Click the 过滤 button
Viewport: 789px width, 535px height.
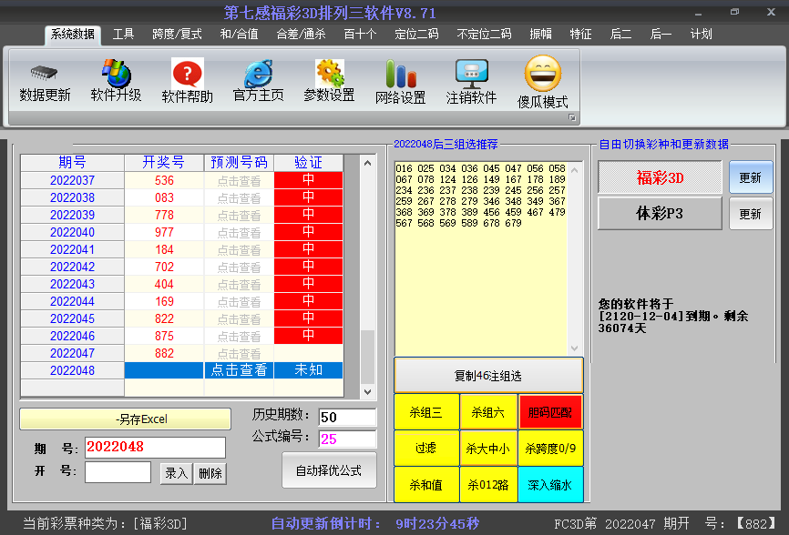pyautogui.click(x=425, y=448)
